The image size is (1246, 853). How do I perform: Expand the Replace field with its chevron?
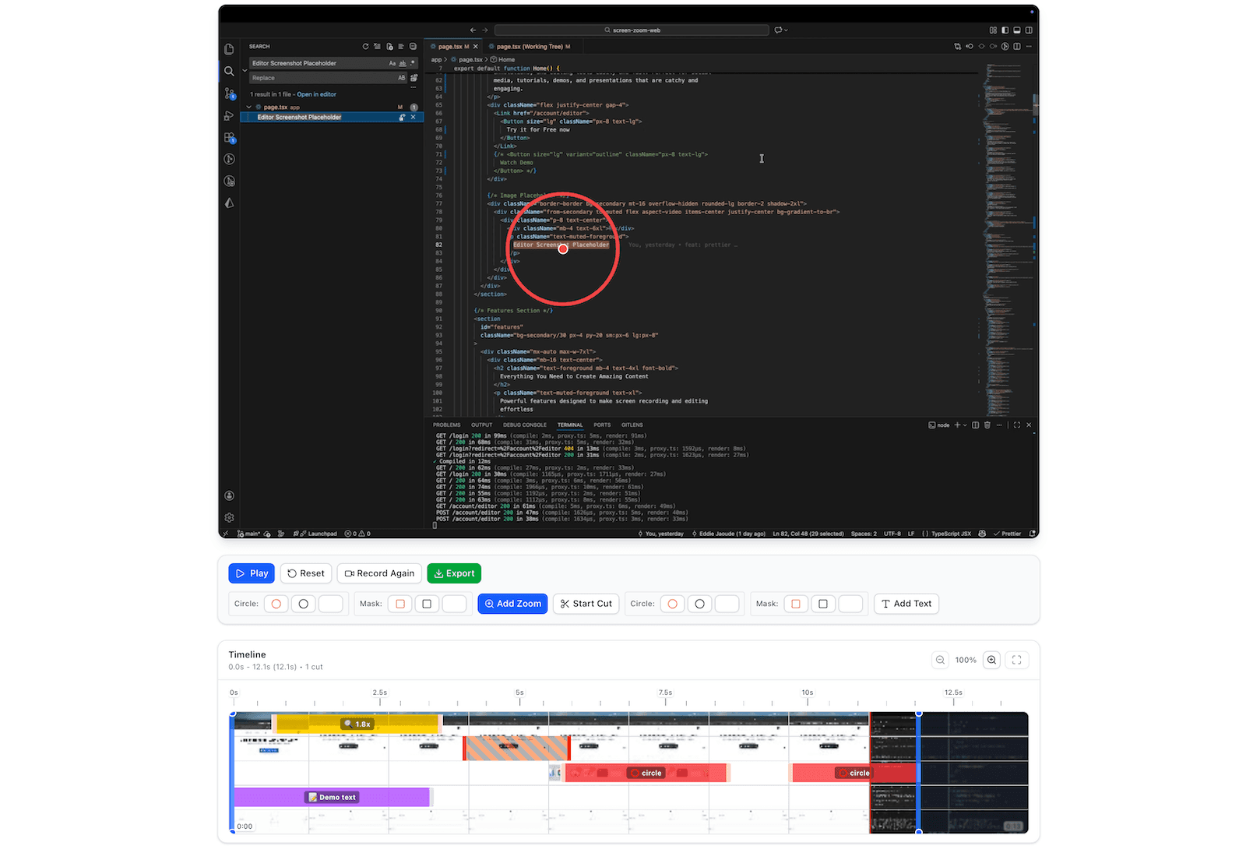pyautogui.click(x=245, y=70)
